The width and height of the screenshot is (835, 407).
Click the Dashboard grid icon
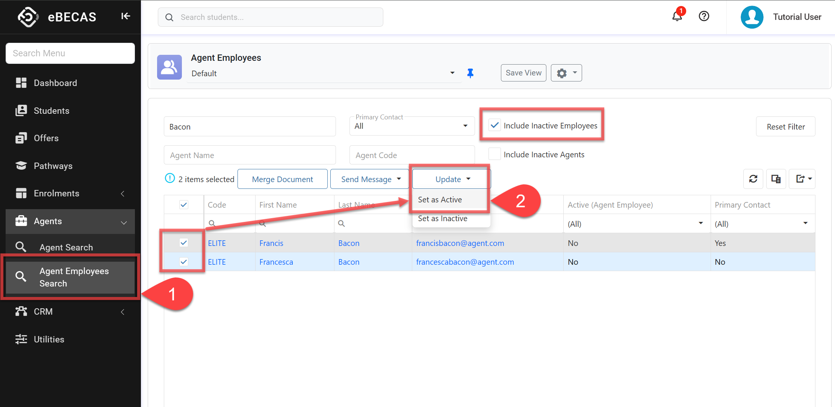[21, 83]
